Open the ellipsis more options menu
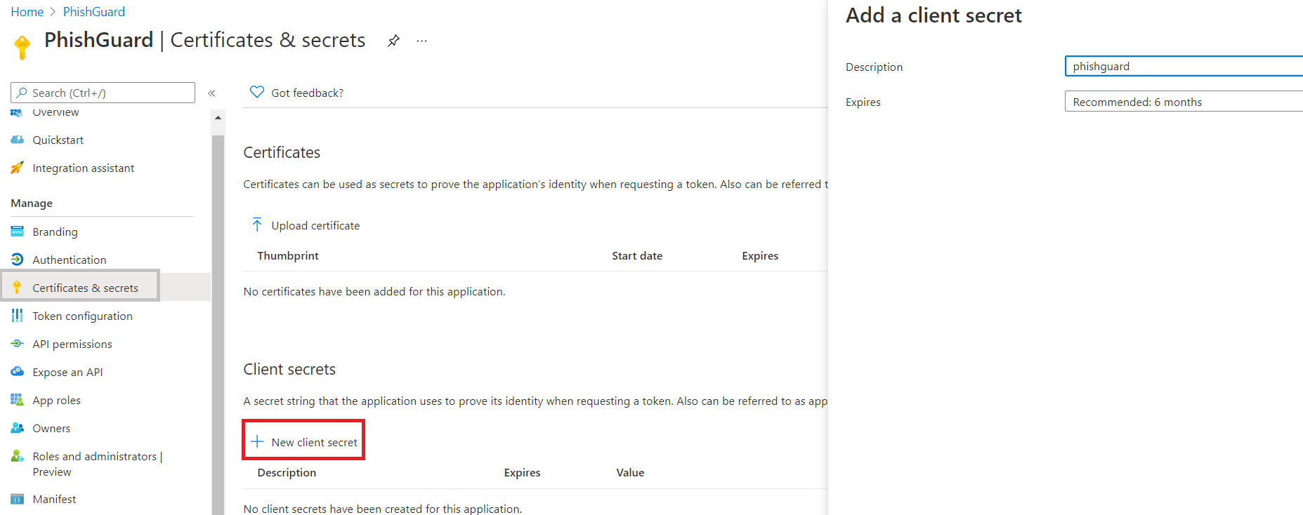The height and width of the screenshot is (515, 1303). point(421,41)
